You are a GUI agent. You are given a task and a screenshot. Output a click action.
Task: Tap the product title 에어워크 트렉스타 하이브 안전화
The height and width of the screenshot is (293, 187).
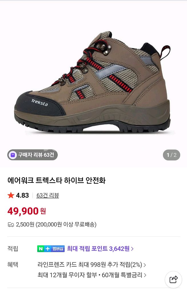click(x=57, y=181)
